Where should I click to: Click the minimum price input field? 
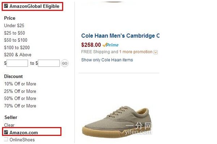pyautogui.click(x=17, y=63)
